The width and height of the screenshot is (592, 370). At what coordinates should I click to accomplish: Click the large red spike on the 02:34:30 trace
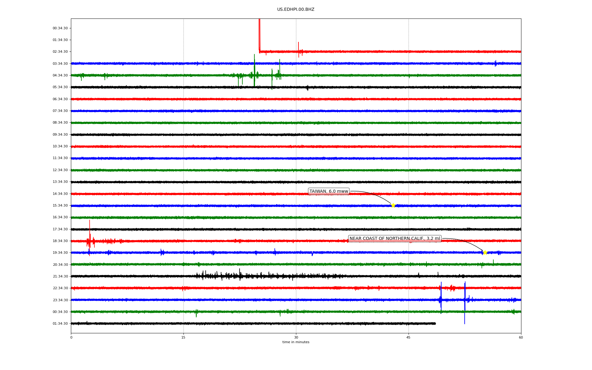259,34
